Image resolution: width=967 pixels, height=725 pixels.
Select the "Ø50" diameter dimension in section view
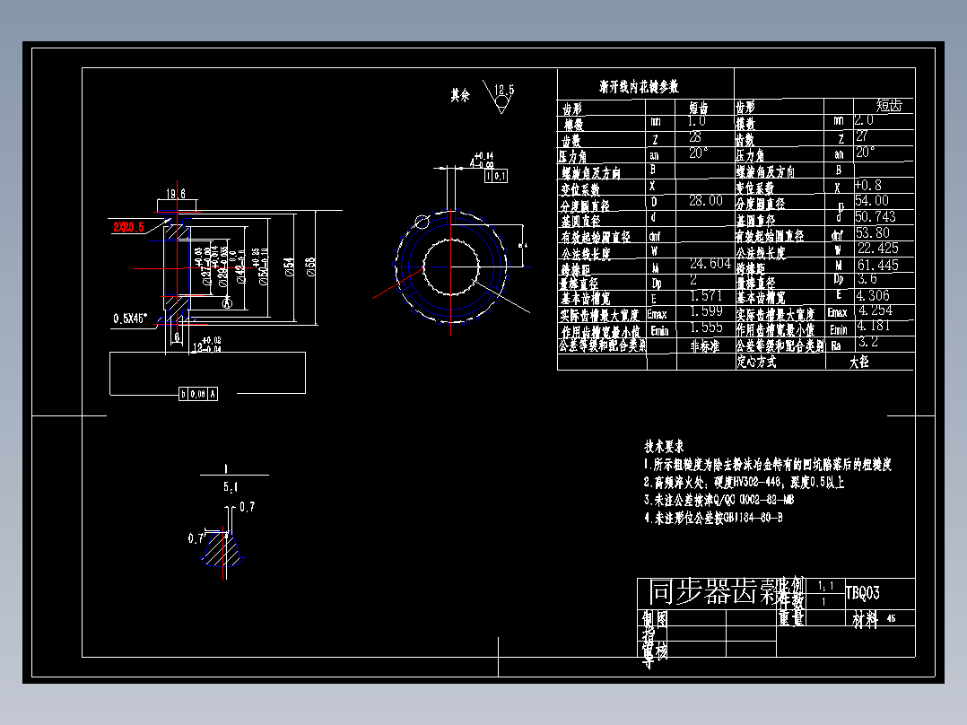[x=264, y=266]
